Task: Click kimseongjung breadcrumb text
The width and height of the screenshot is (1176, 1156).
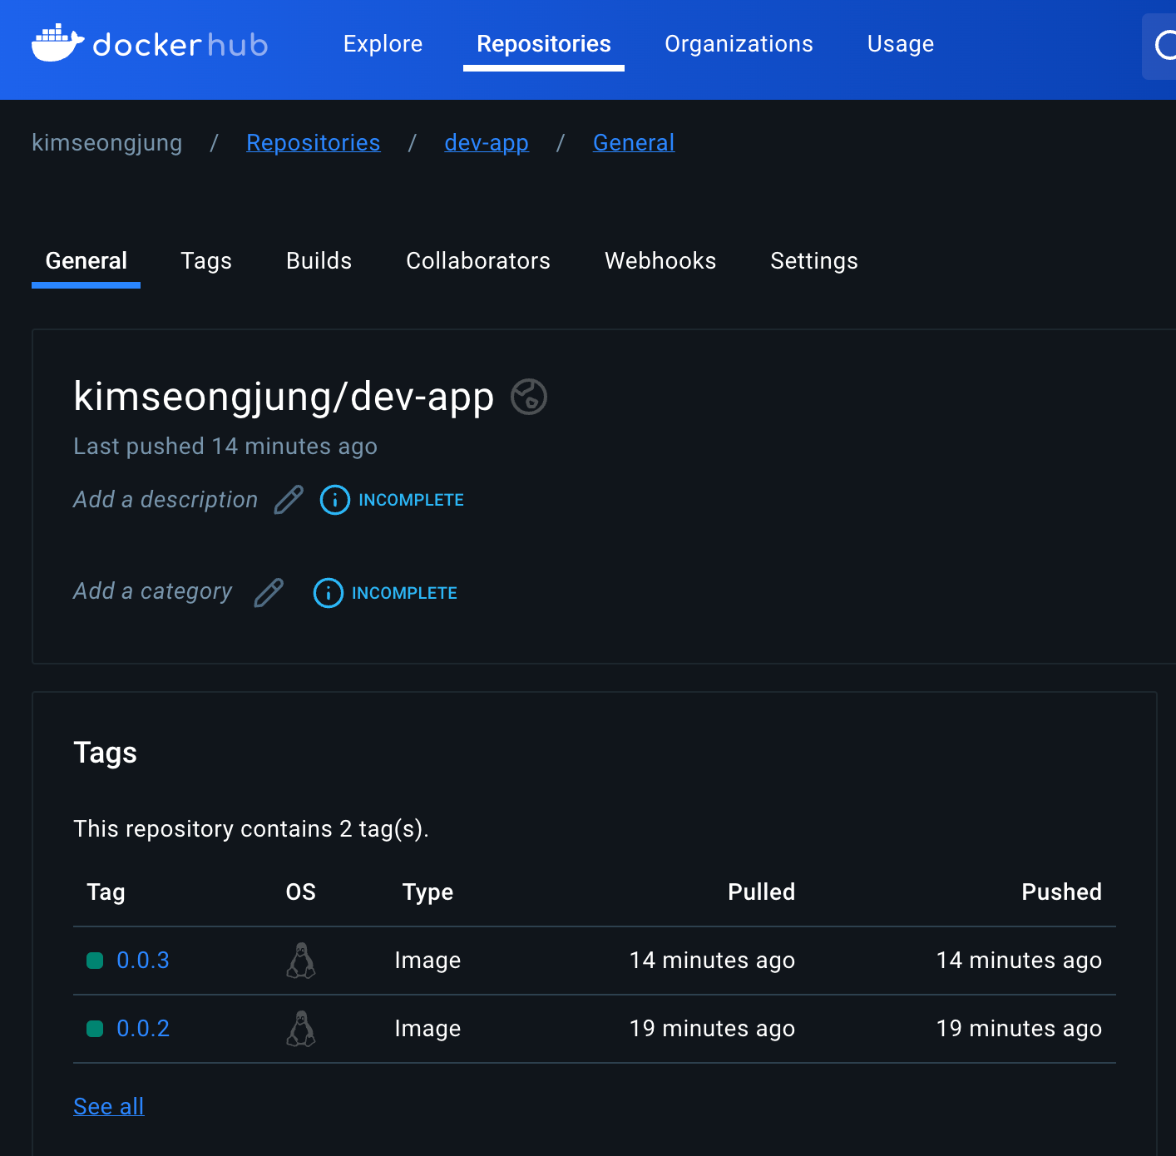Action: pyautogui.click(x=106, y=143)
